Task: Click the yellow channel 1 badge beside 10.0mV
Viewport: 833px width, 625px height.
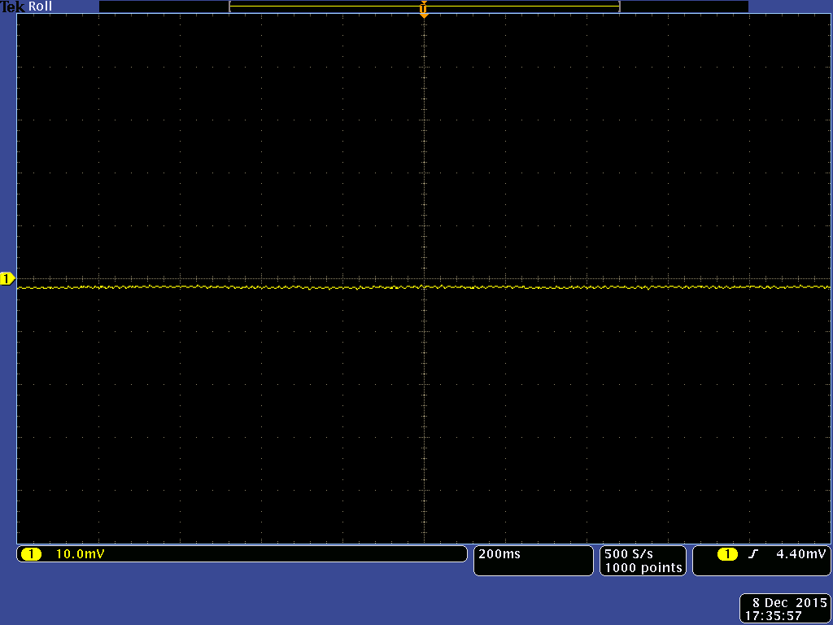Action: pyautogui.click(x=31, y=554)
